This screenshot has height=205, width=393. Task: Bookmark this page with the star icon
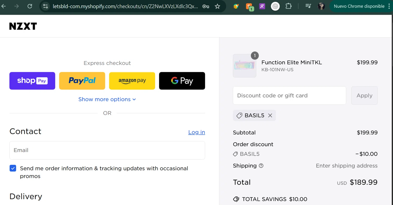[217, 6]
